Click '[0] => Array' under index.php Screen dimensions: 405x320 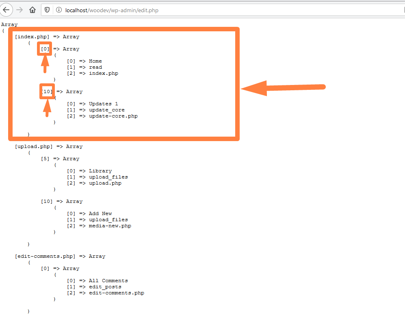click(60, 49)
